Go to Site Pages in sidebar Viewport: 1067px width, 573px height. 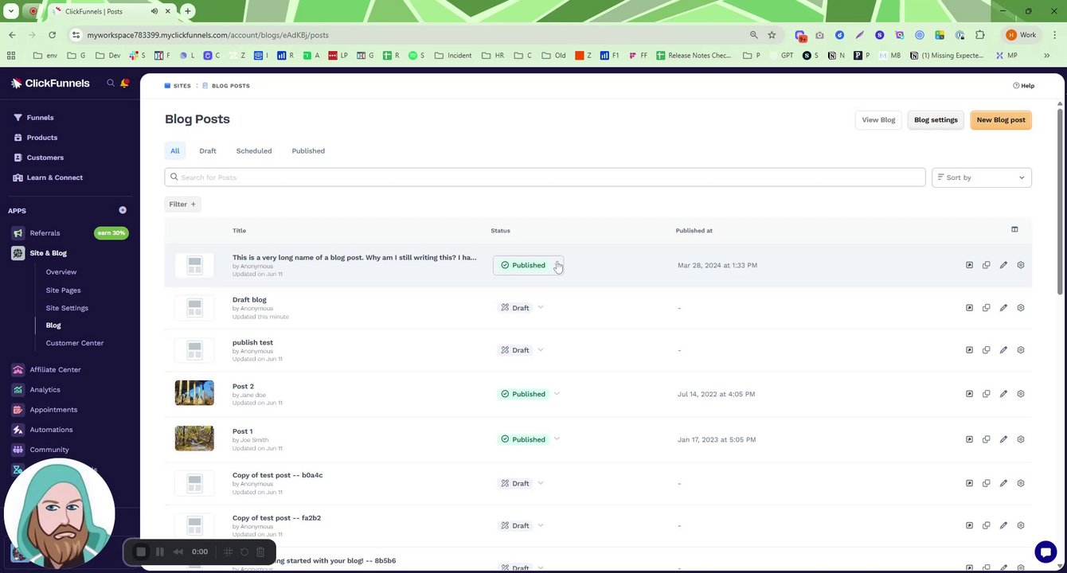point(63,290)
